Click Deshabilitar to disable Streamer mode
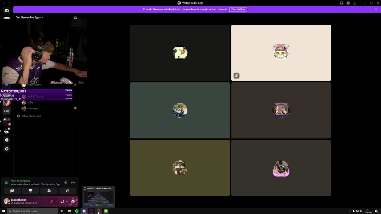Screen dimensions: 381x214 [238, 10]
